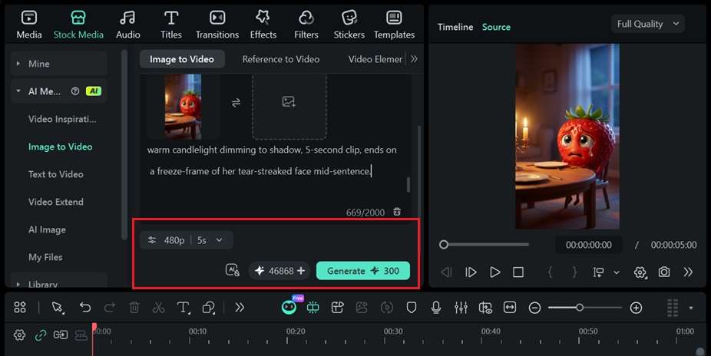Step forward one frame in preview
711x356 pixels.
coord(471,272)
